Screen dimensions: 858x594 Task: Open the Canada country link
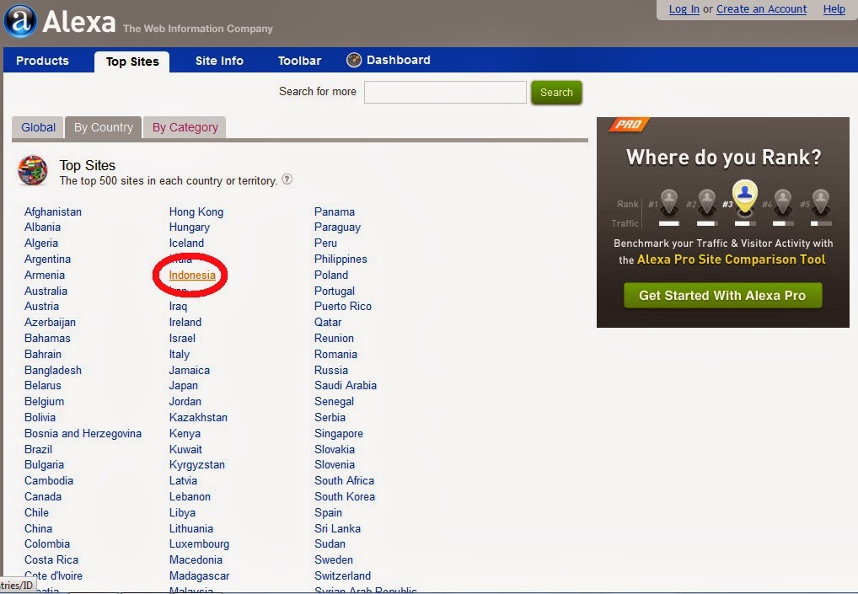click(x=43, y=496)
